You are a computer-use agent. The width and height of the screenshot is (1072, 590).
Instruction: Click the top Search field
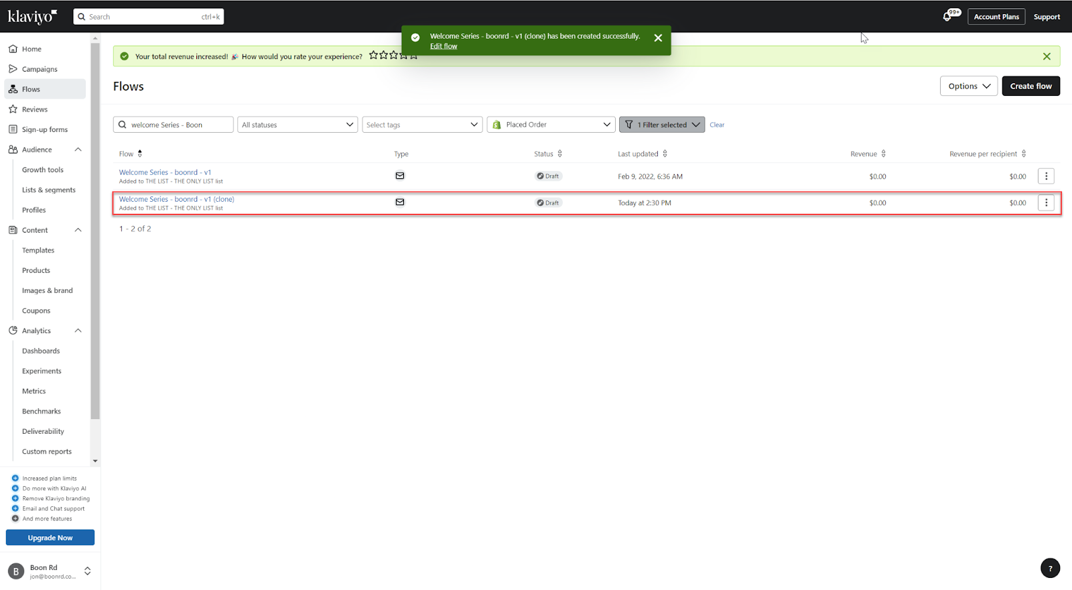149,17
